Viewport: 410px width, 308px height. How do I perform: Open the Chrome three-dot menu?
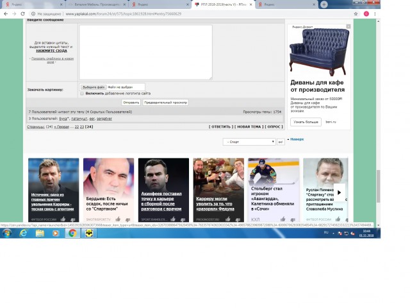[375, 14]
